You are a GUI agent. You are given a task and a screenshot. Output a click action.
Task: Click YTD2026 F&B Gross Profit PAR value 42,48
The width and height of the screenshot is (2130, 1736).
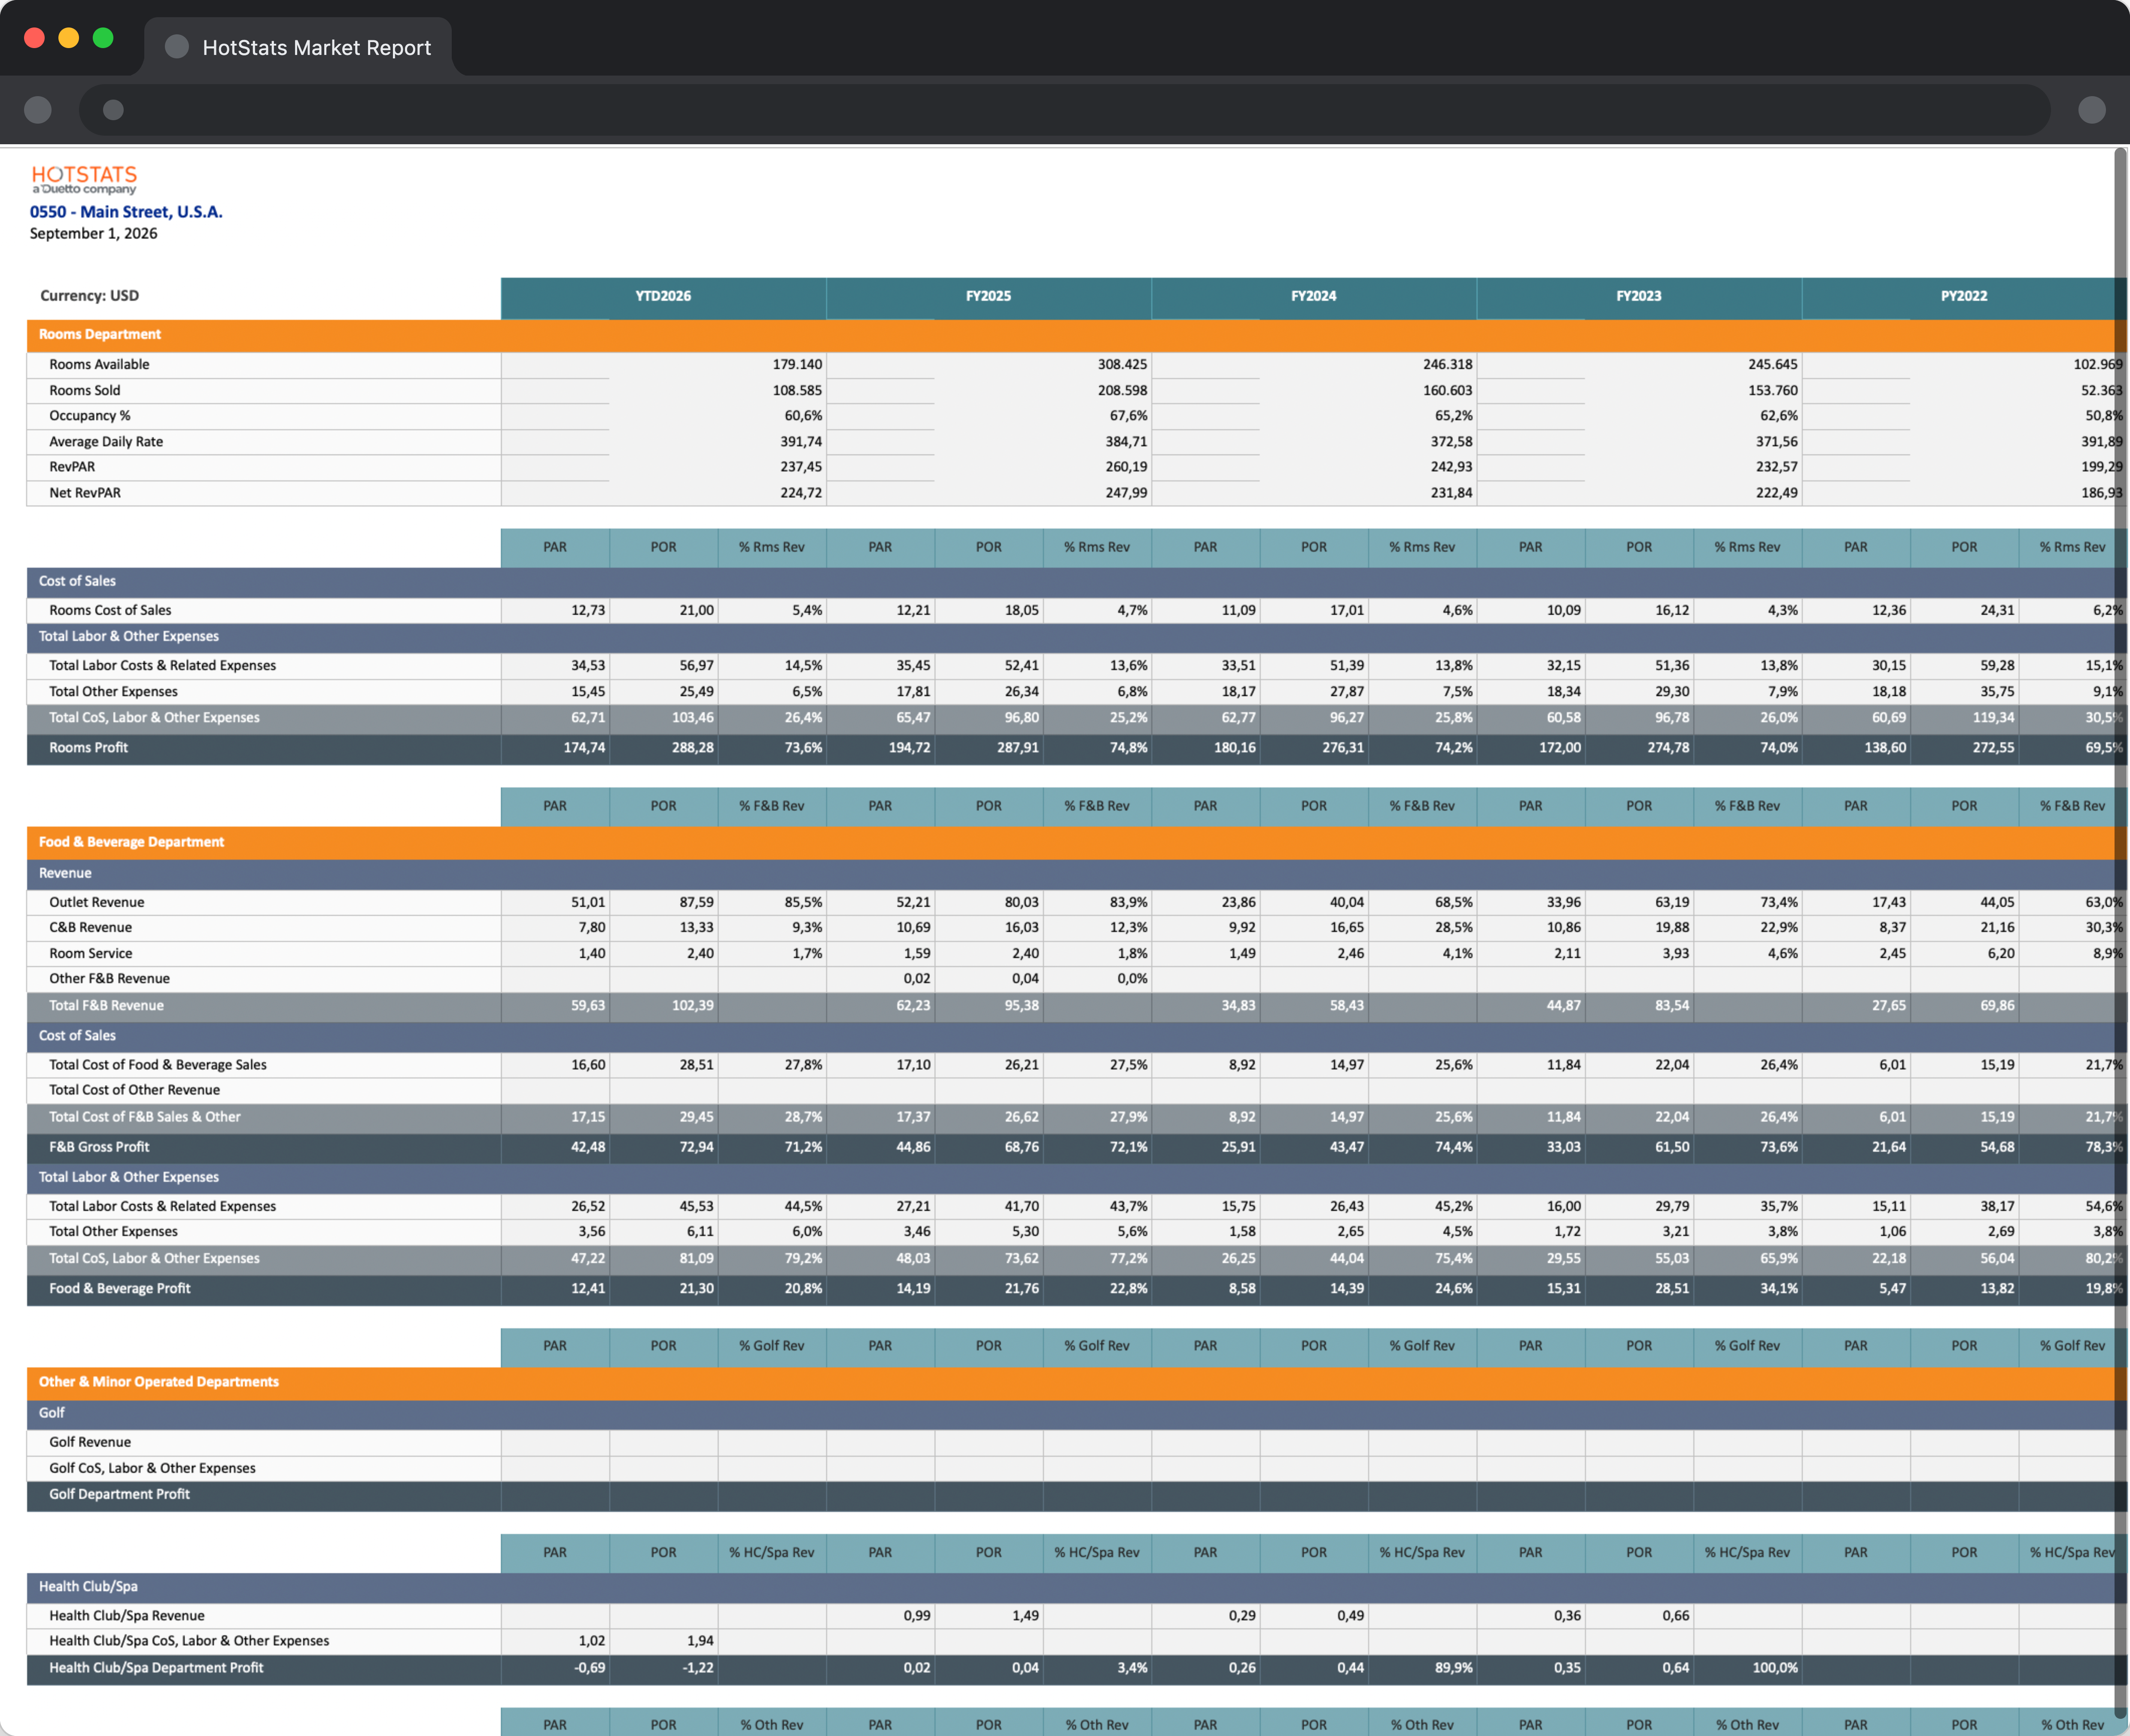click(x=588, y=1148)
